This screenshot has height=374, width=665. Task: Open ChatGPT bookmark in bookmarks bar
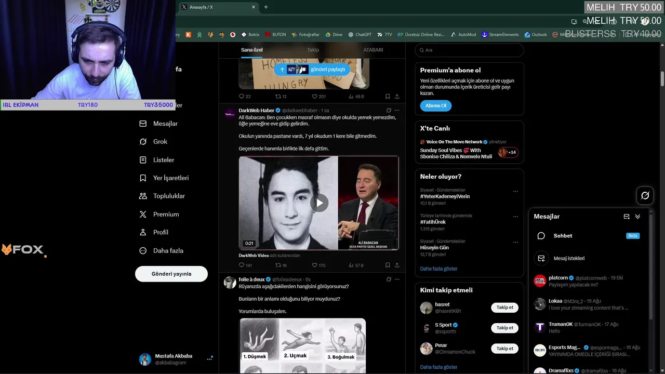360,35
